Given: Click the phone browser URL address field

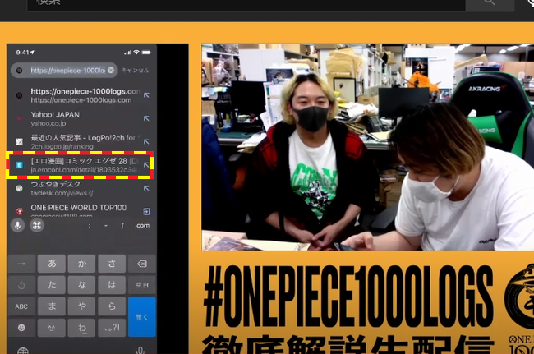Looking at the screenshot, I should pos(64,70).
